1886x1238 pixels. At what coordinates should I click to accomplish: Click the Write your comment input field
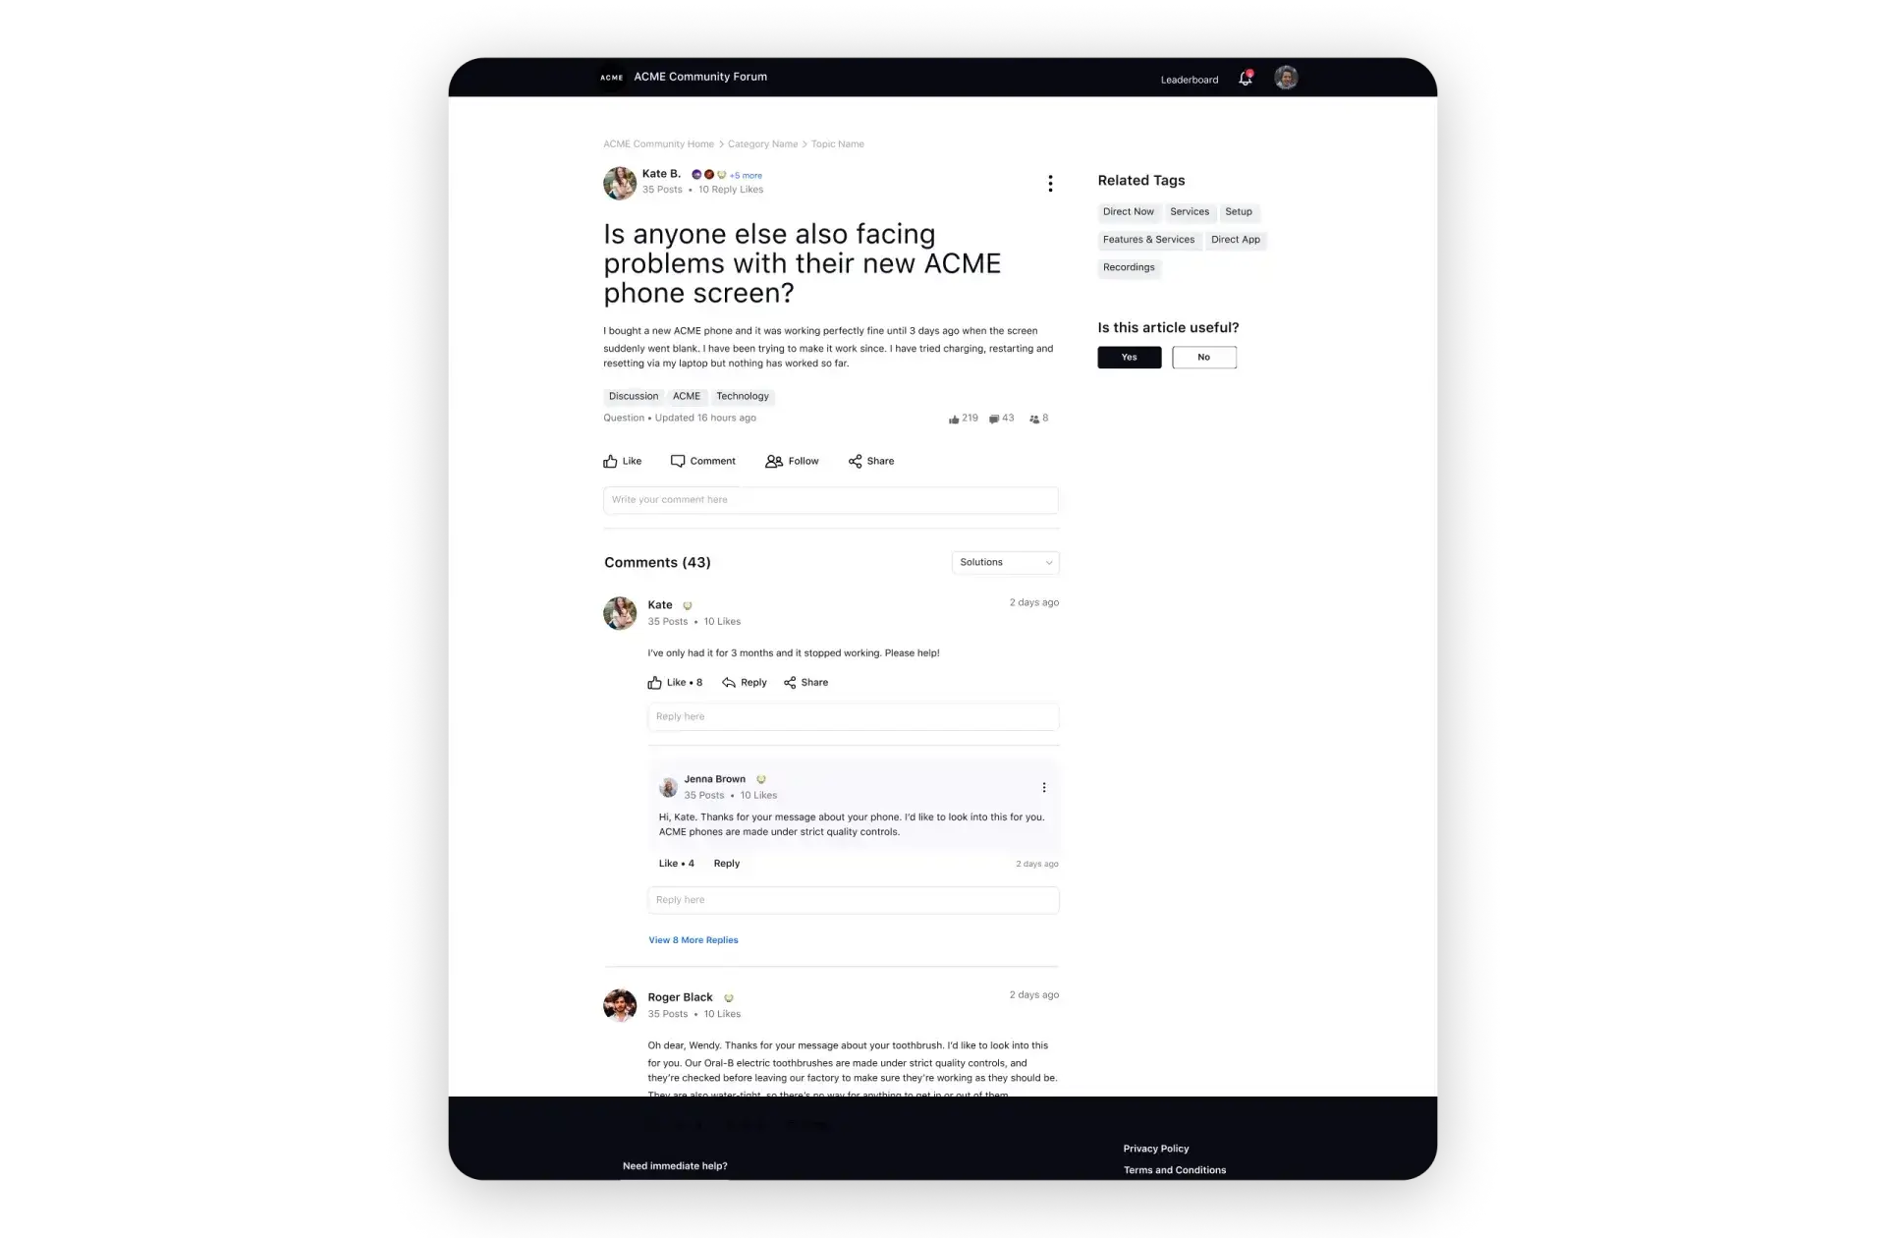pos(830,497)
